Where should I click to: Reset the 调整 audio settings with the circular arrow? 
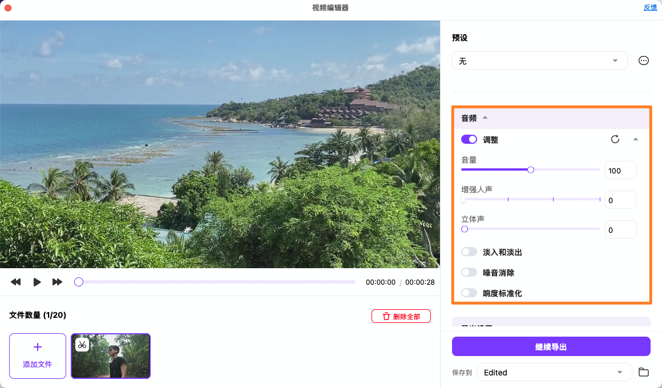tap(616, 139)
